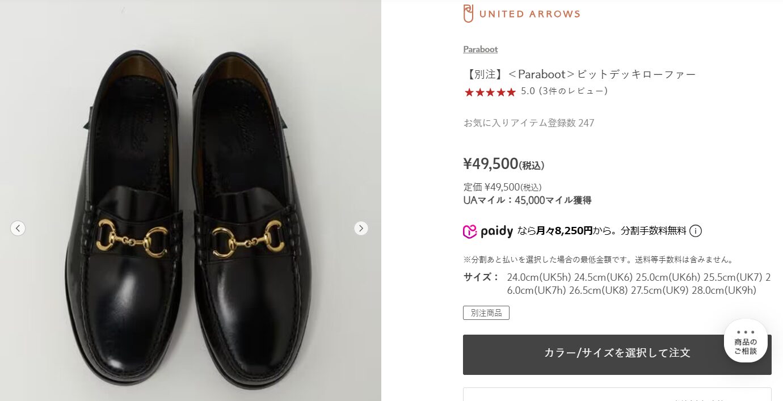783x401 pixels.
Task: Click the red five-star rating
Action: pos(490,92)
